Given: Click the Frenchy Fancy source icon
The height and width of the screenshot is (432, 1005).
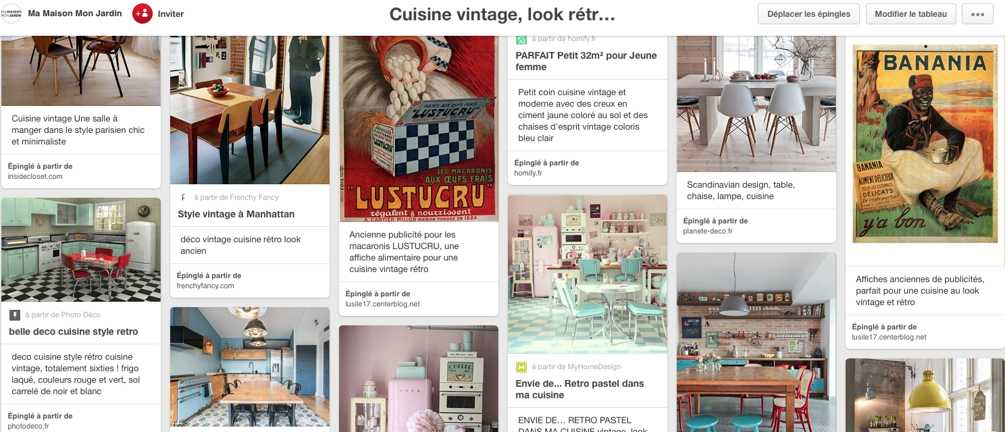Looking at the screenshot, I should coord(184,198).
